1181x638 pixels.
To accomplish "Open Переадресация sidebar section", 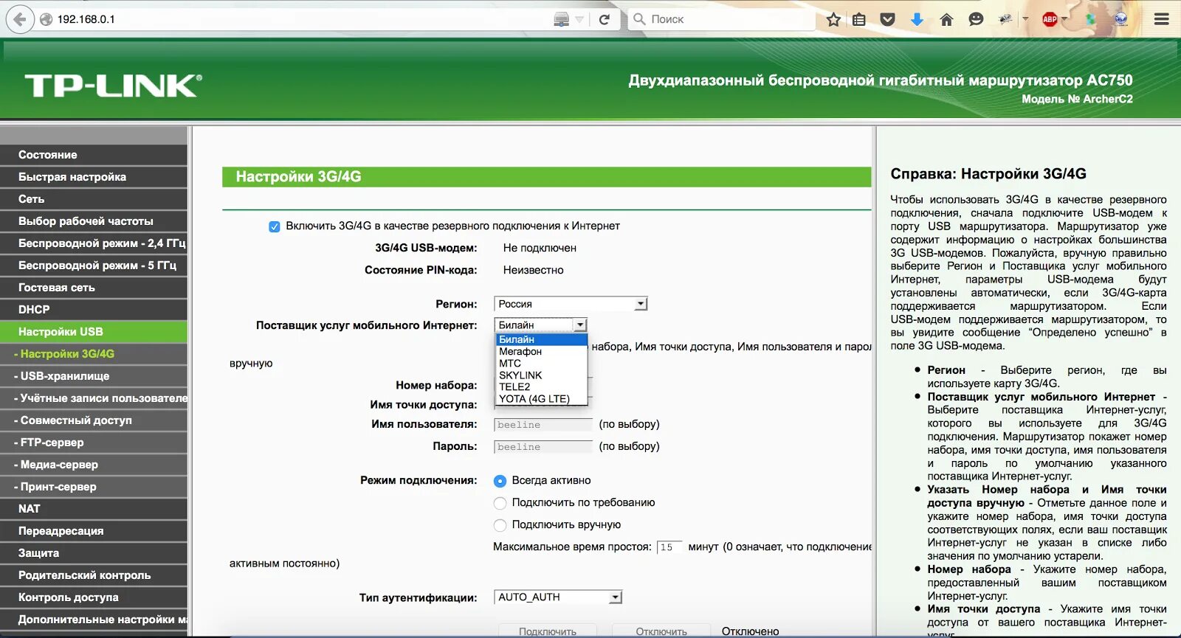I will pos(94,531).
